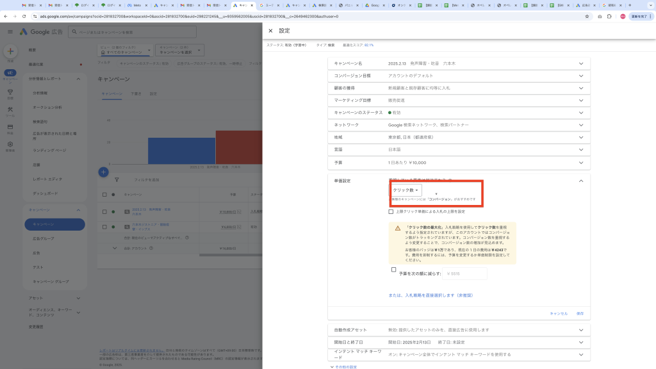Open the Google Ads hamburger menu
The height and width of the screenshot is (369, 656).
coord(10,31)
